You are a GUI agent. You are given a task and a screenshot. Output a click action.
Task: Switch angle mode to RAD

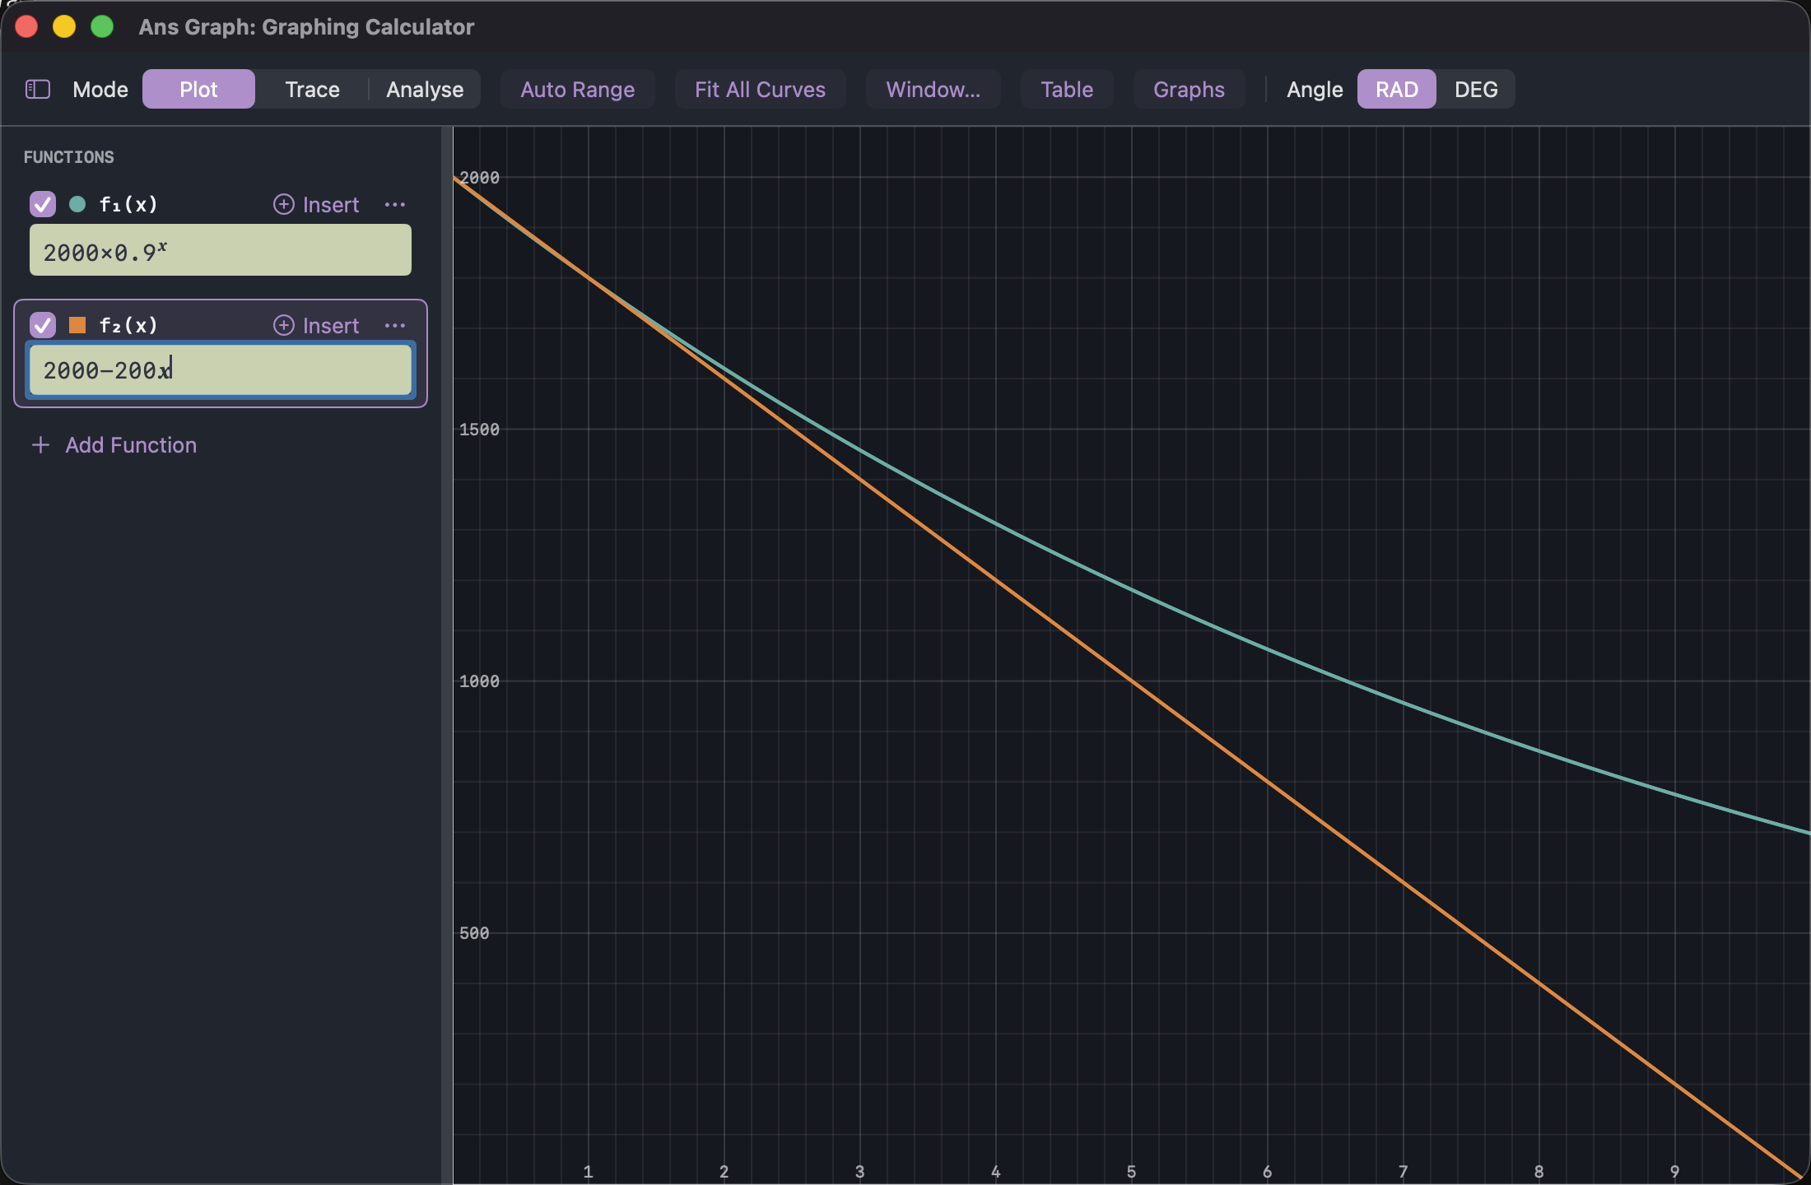[1396, 89]
